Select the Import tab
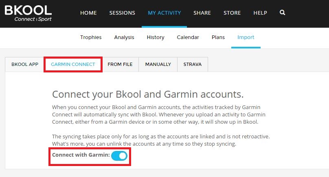The width and height of the screenshot is (329, 177). coord(246,37)
